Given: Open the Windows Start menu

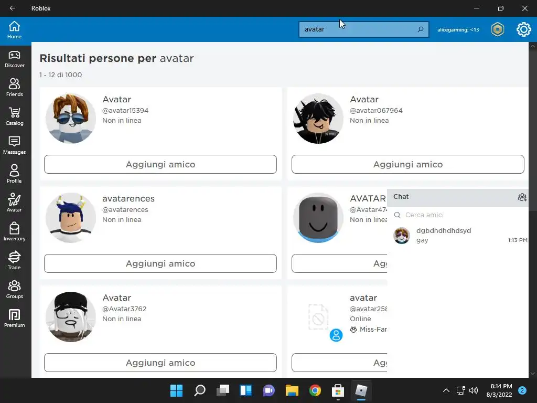Looking at the screenshot, I should [176, 390].
